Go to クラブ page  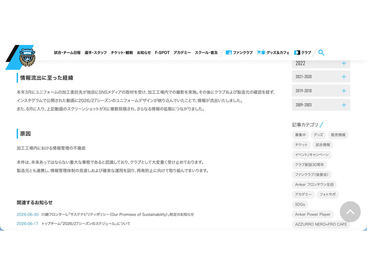pos(306,53)
